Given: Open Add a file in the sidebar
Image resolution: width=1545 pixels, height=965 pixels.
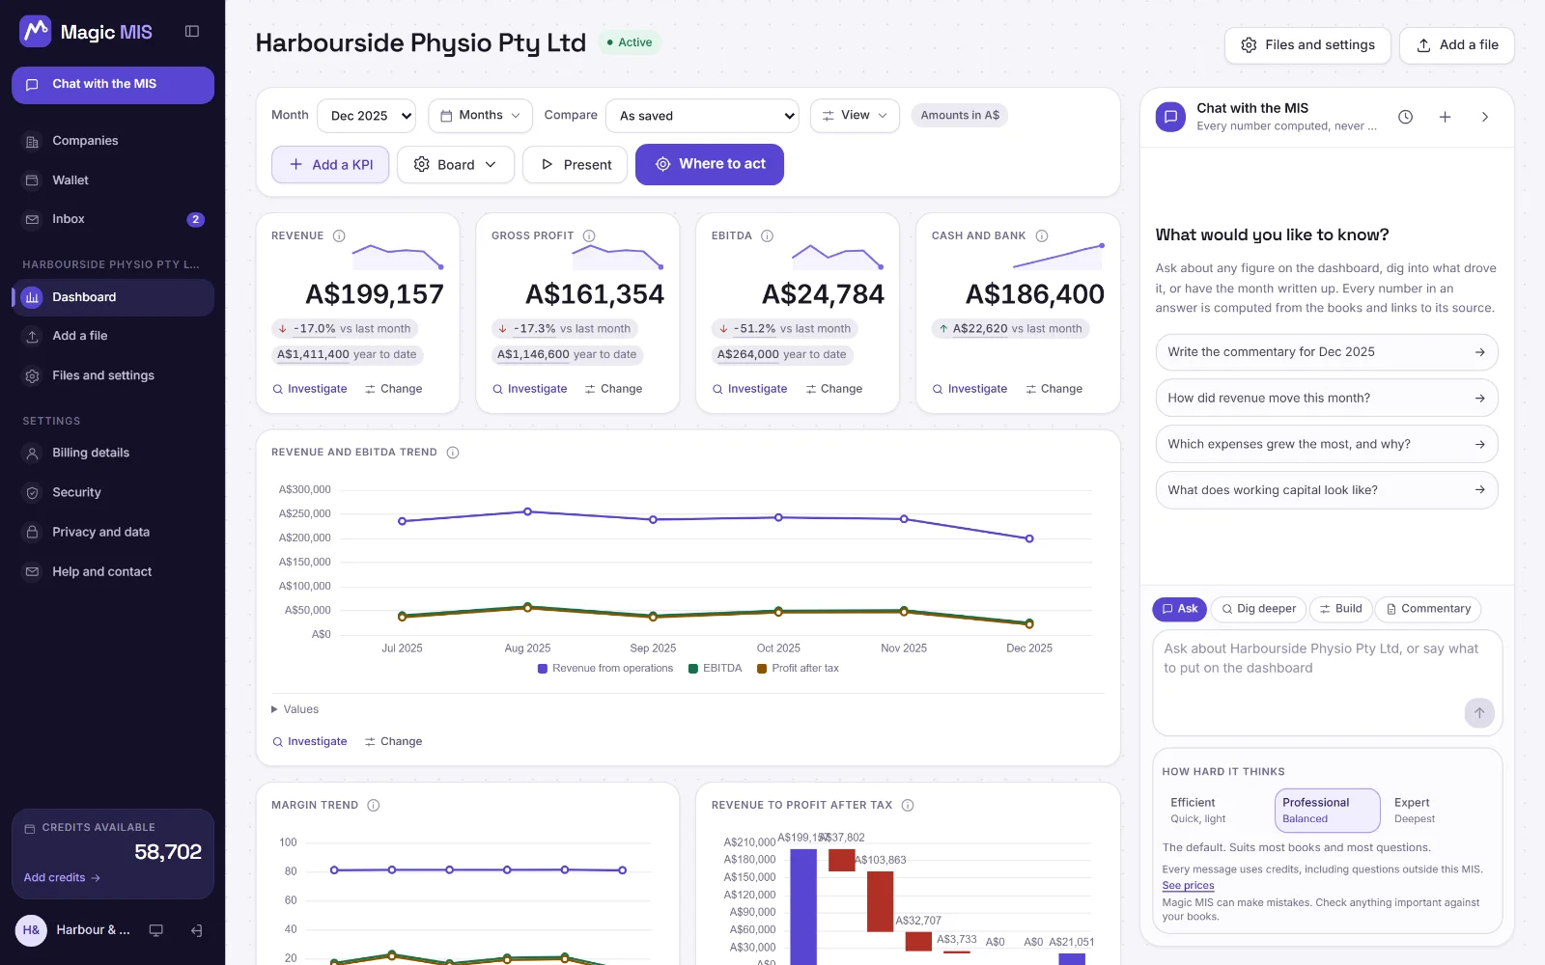Looking at the screenshot, I should [113, 336].
